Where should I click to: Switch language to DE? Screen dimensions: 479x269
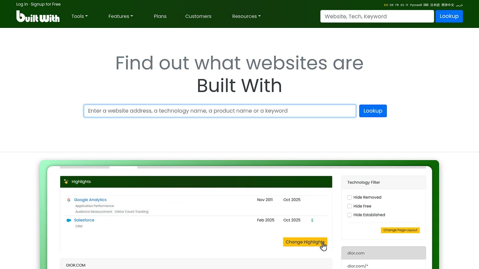coord(392,5)
